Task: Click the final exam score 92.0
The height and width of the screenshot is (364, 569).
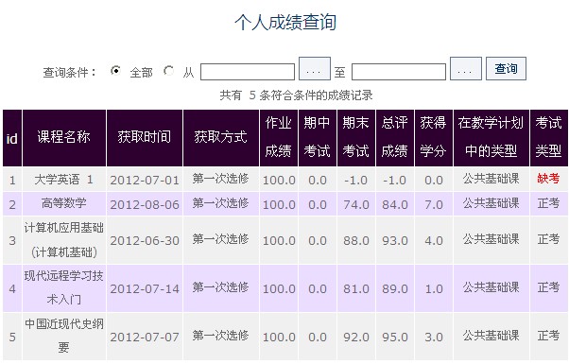Action: pyautogui.click(x=356, y=338)
